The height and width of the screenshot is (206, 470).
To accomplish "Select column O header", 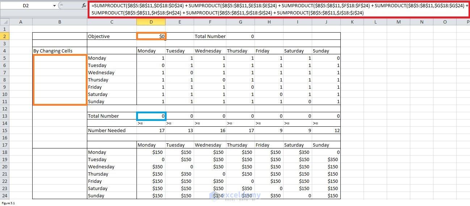I will click(x=445, y=22).
